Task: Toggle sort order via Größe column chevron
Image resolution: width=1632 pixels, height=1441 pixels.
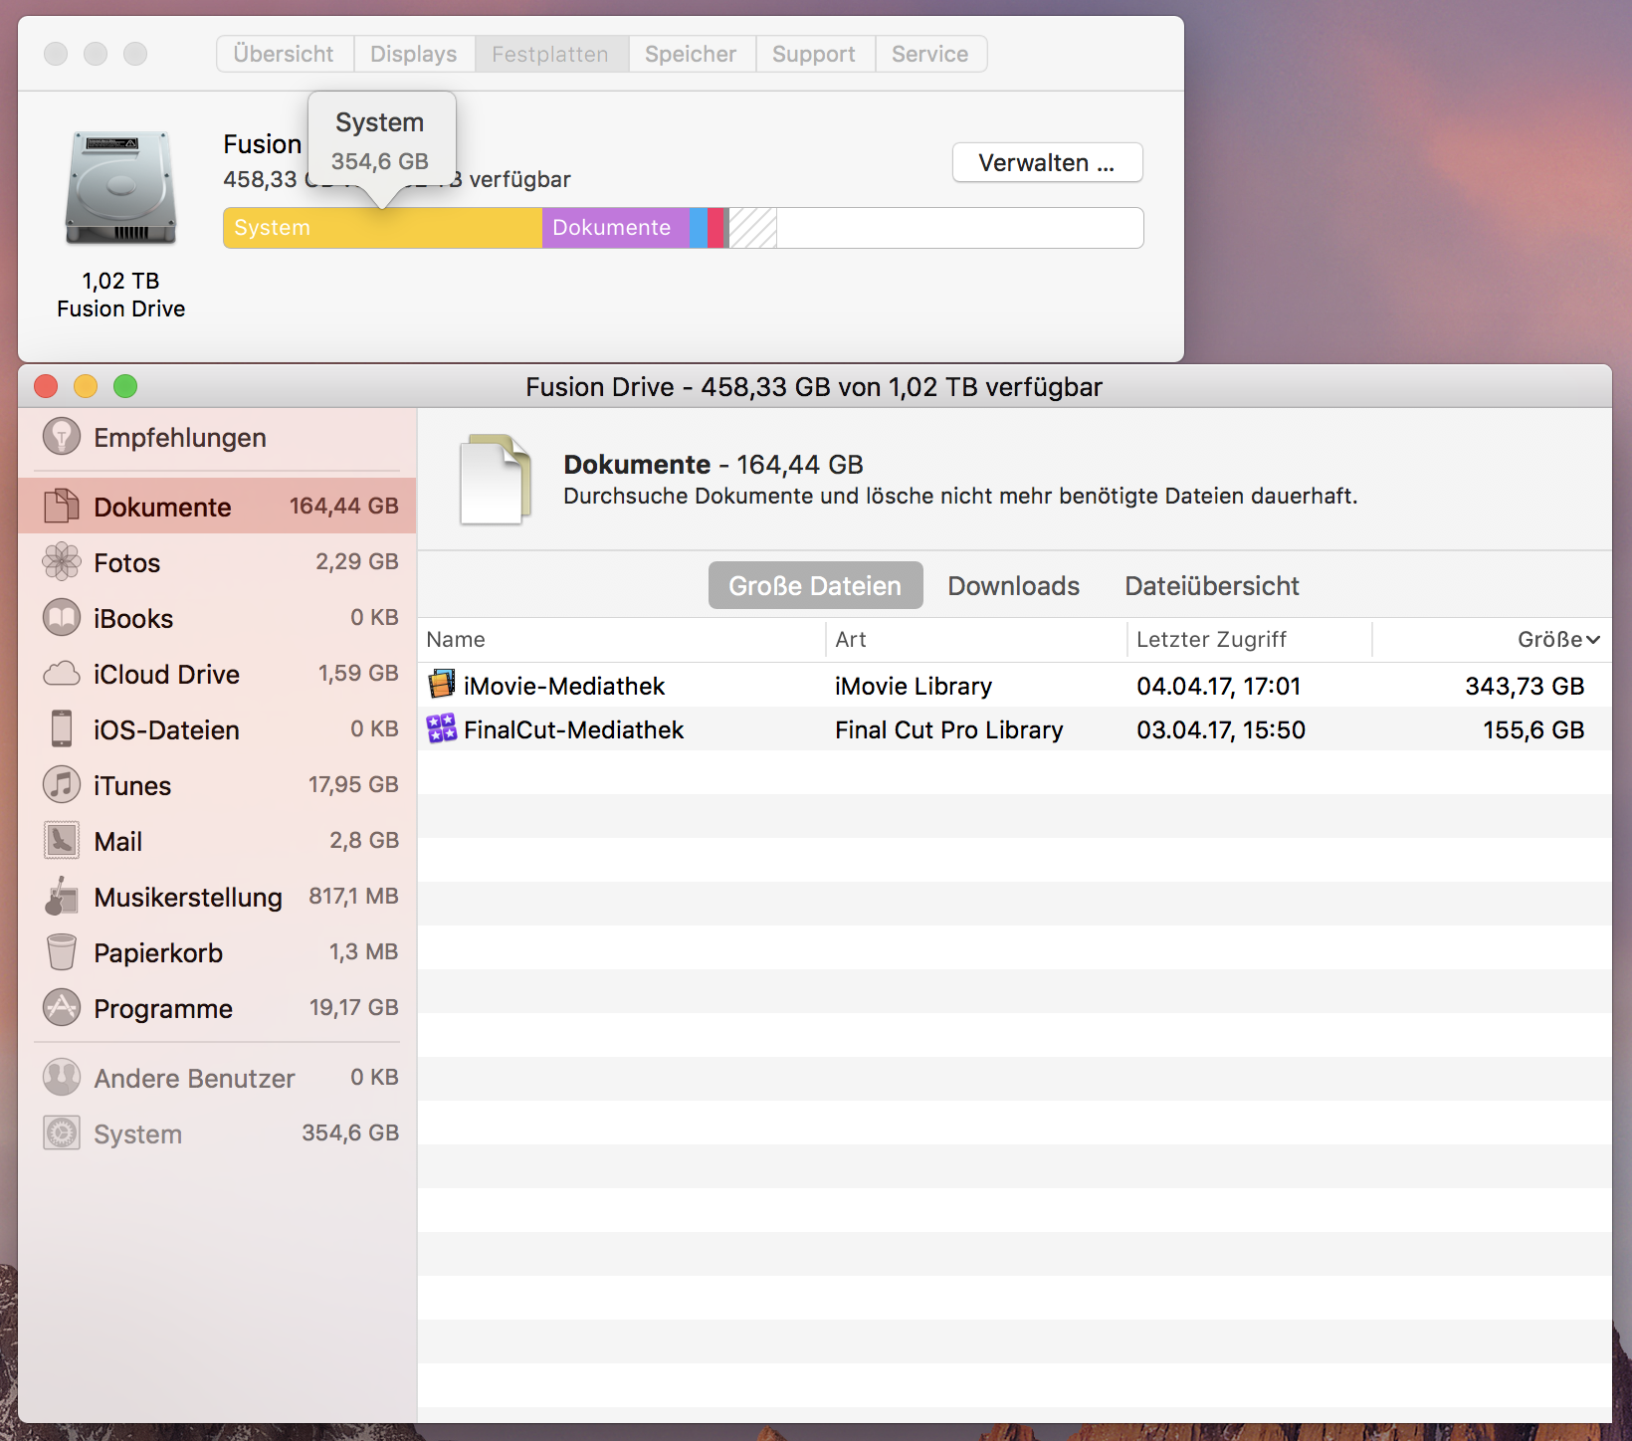Action: [x=1592, y=640]
